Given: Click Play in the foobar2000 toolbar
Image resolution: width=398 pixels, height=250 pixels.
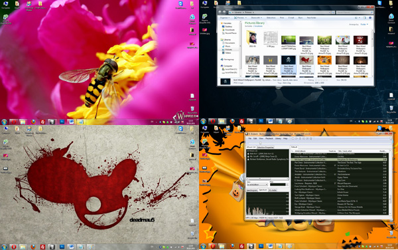Looking at the screenshot, I should [x=297, y=138].
